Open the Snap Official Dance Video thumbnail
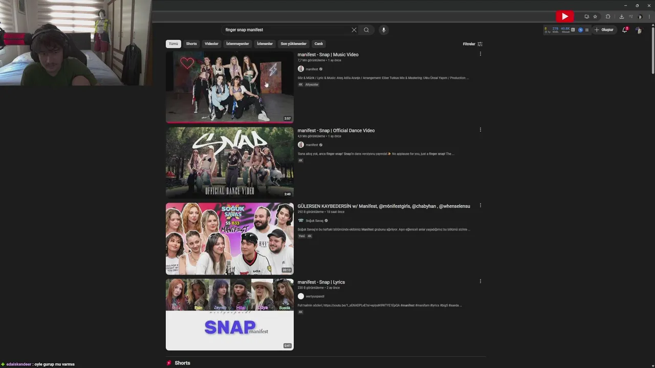 pyautogui.click(x=230, y=163)
